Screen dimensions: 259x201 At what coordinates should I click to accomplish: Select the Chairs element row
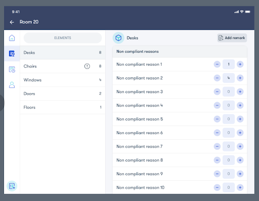(x=63, y=66)
